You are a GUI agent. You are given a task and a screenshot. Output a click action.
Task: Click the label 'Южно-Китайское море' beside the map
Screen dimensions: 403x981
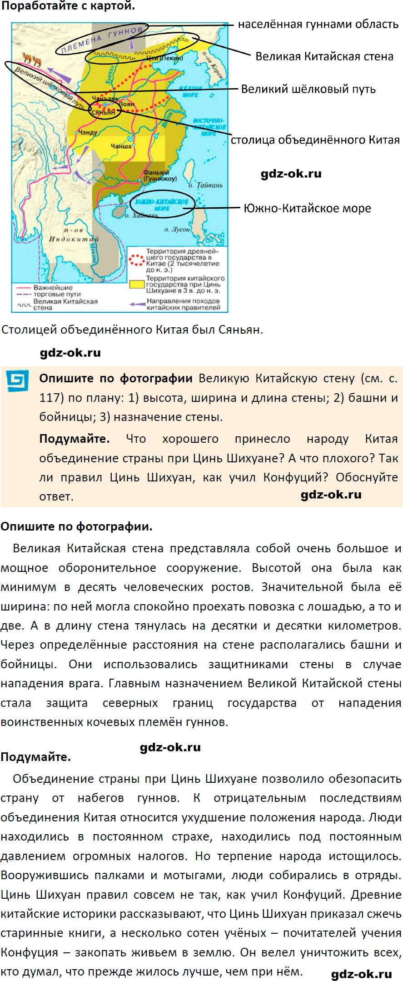308,209
